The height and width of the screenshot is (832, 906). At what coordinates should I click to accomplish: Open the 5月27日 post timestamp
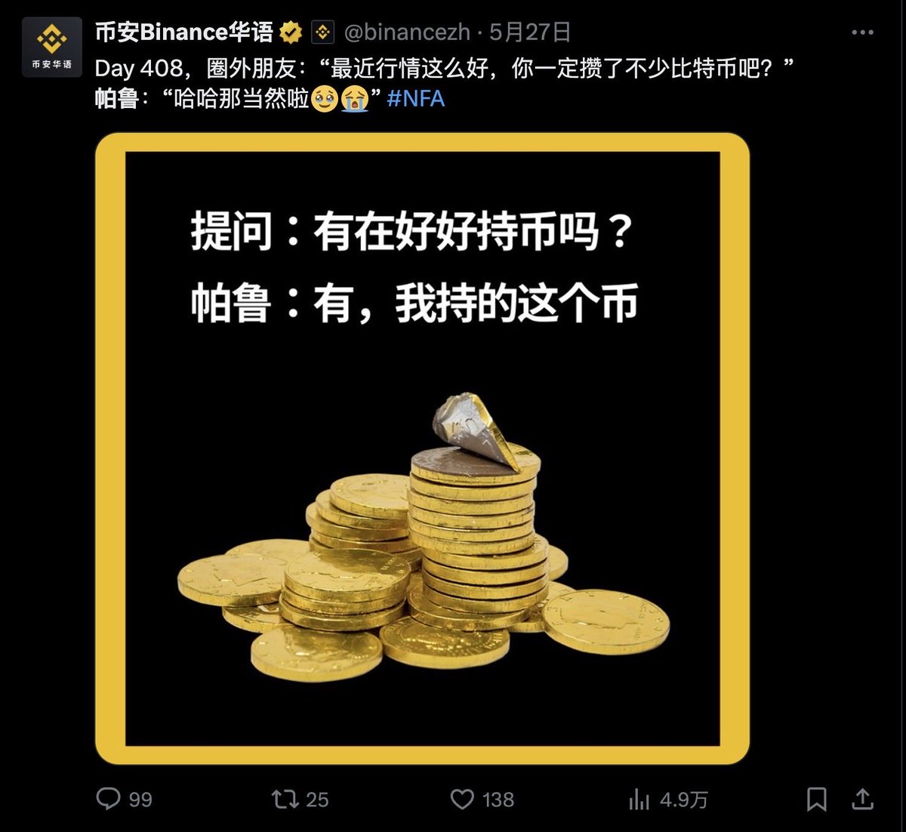point(530,32)
